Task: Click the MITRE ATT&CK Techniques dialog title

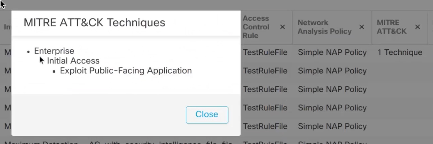Action: [94, 22]
